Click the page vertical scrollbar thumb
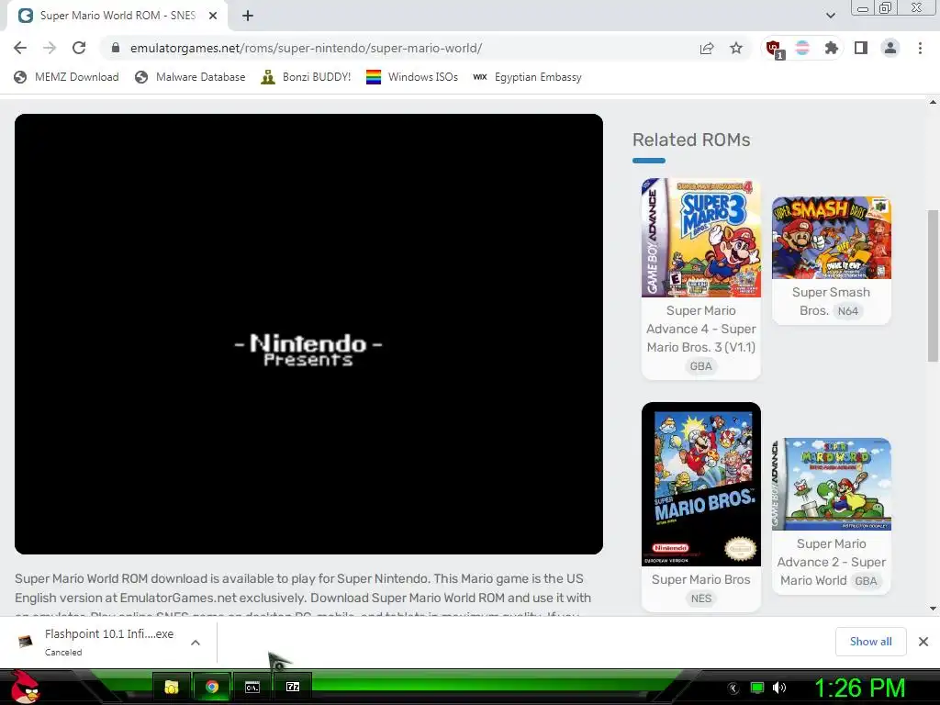The image size is (940, 705). tap(933, 285)
